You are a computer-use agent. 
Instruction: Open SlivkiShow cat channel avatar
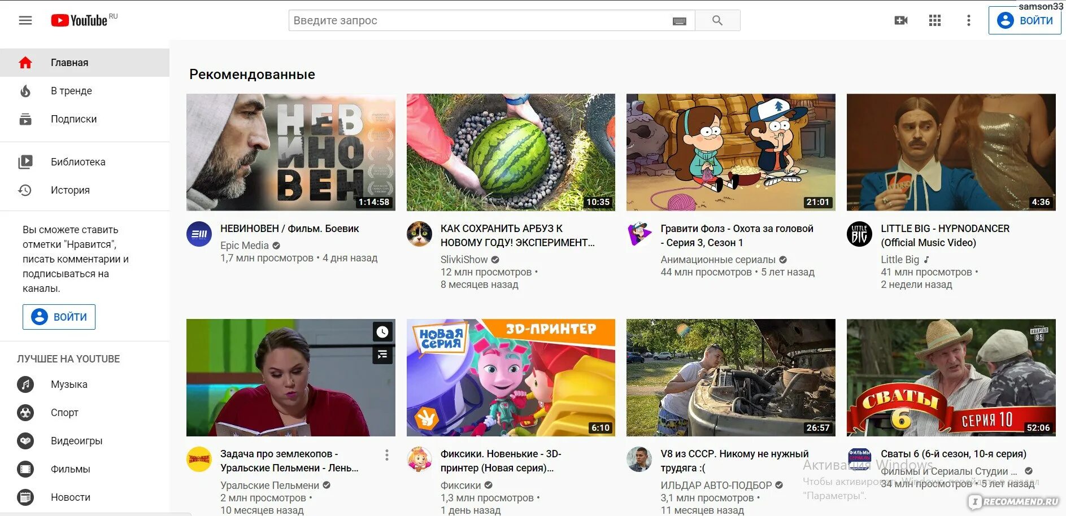click(x=419, y=234)
